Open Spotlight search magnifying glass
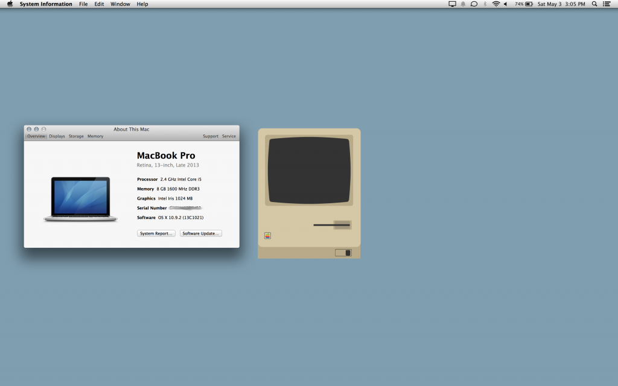The image size is (618, 386). tap(594, 4)
